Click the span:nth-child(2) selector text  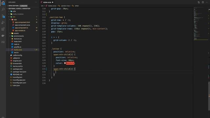coord(63,69)
